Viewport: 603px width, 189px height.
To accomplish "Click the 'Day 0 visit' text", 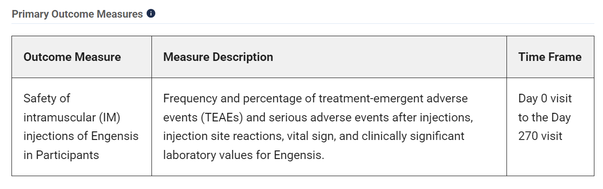I will click(545, 99).
